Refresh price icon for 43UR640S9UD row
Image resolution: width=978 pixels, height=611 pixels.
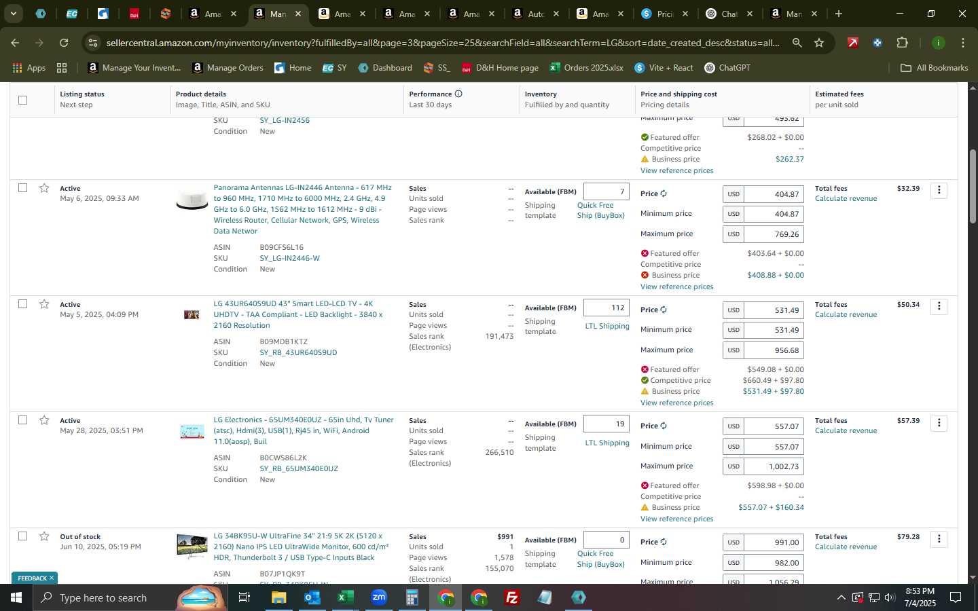(x=664, y=310)
